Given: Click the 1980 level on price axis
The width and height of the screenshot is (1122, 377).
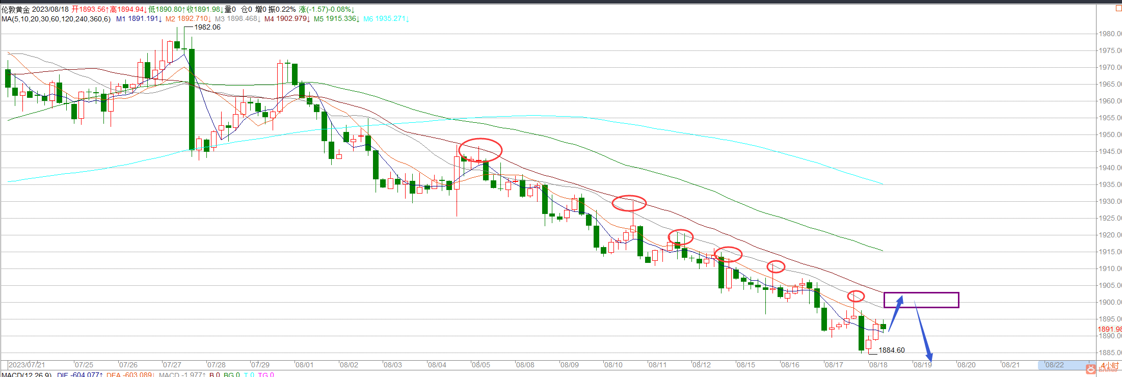Looking at the screenshot, I should click(1110, 34).
